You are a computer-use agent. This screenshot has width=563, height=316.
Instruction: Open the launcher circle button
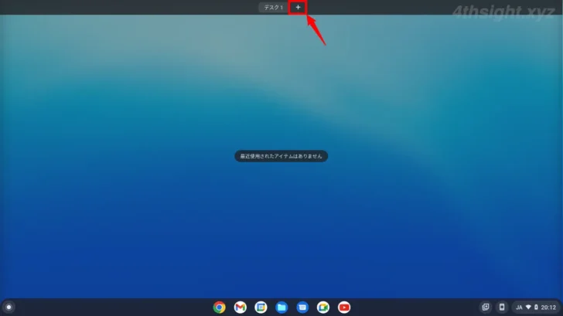tap(9, 307)
